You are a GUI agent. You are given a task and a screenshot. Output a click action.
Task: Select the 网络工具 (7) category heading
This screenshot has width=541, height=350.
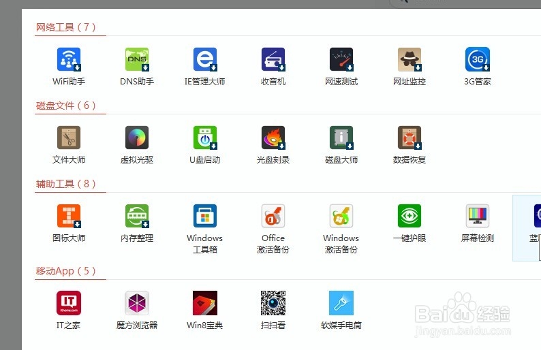pyautogui.click(x=66, y=27)
